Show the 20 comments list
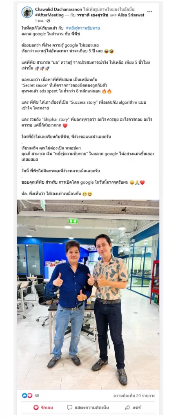Screen dimensions: 178x418 [134, 396]
